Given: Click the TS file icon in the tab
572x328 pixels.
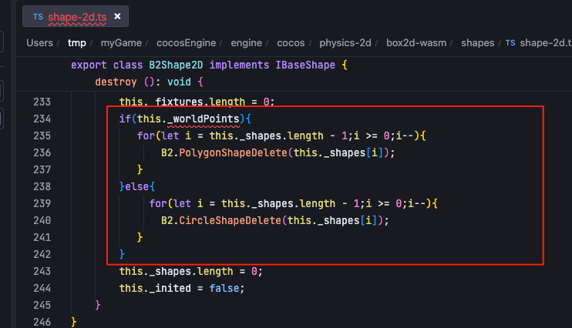Looking at the screenshot, I should coord(38,17).
